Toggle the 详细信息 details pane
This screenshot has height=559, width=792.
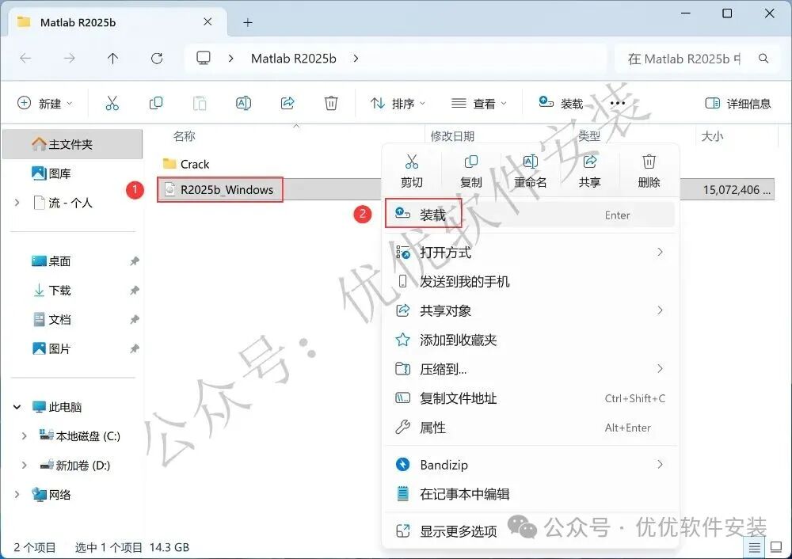(738, 104)
